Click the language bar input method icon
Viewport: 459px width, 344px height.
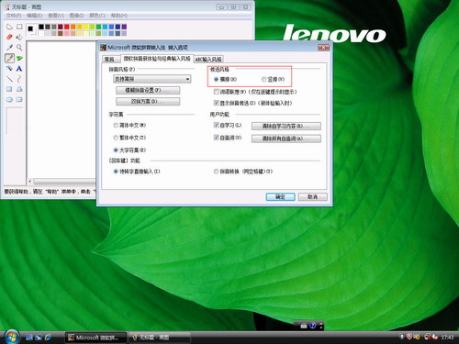click(x=304, y=326)
